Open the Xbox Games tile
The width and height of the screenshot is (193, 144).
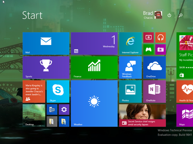click(x=148, y=49)
